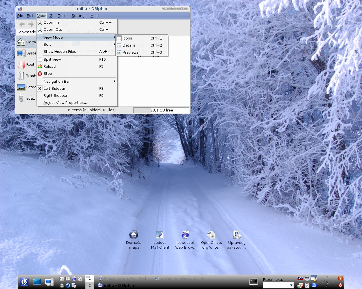362x289 pixels.
Task: Click the SI keyboard layout flag icon
Action: 300,279
